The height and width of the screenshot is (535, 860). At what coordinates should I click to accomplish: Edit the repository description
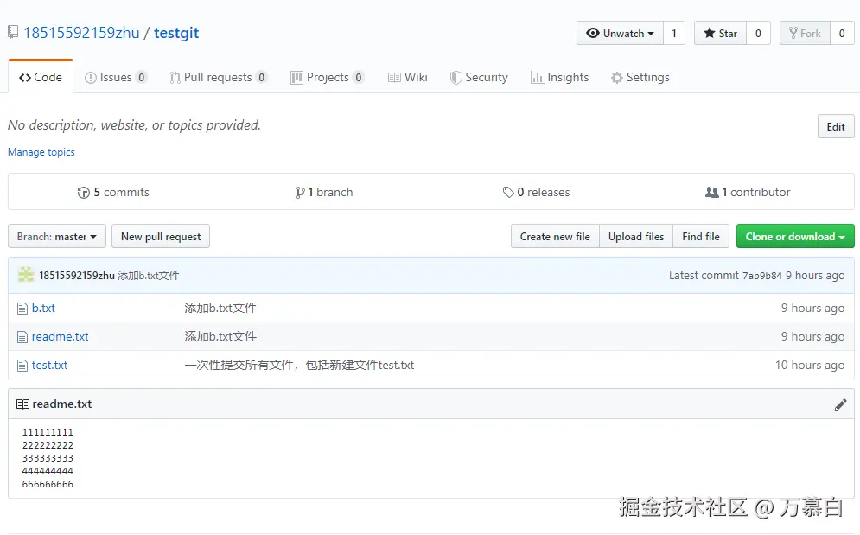tap(835, 127)
